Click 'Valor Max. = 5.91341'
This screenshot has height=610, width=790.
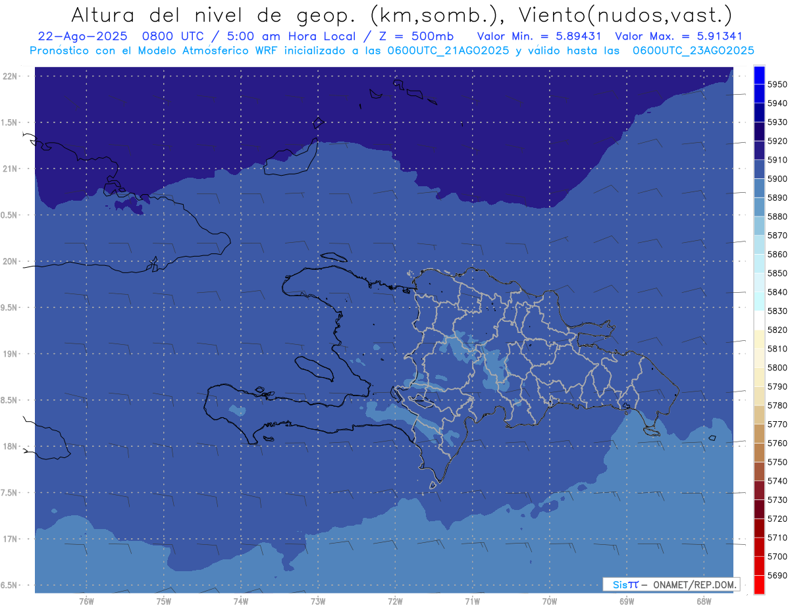click(x=678, y=36)
